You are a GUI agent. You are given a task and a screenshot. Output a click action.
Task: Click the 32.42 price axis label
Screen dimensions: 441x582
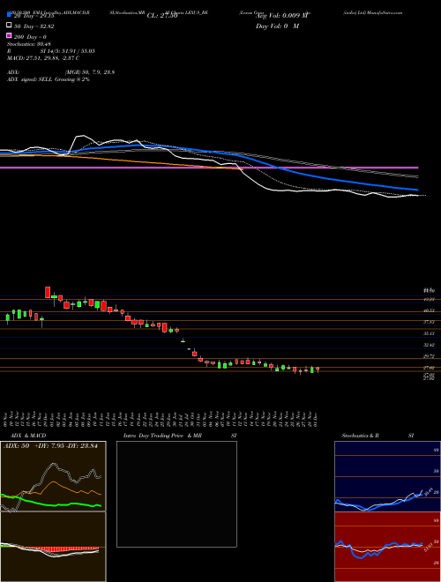(x=430, y=345)
